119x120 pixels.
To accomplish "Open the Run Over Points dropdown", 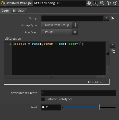I will click(x=59, y=32).
